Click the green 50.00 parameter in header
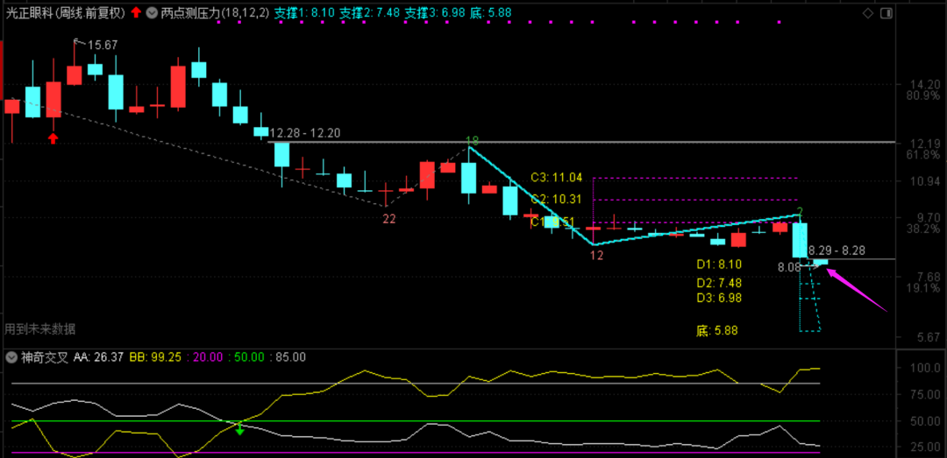The image size is (947, 458). tap(247, 357)
